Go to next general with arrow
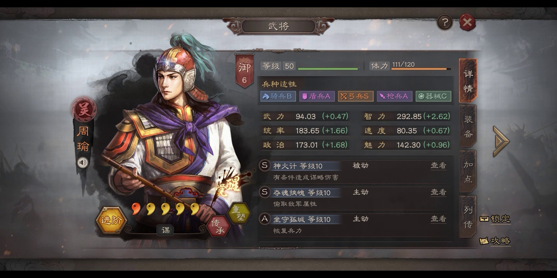 [x=501, y=141]
